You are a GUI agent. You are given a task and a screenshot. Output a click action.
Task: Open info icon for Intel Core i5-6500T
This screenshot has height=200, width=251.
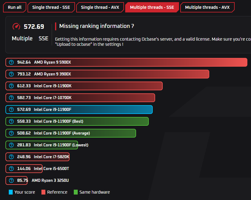click(x=11, y=169)
